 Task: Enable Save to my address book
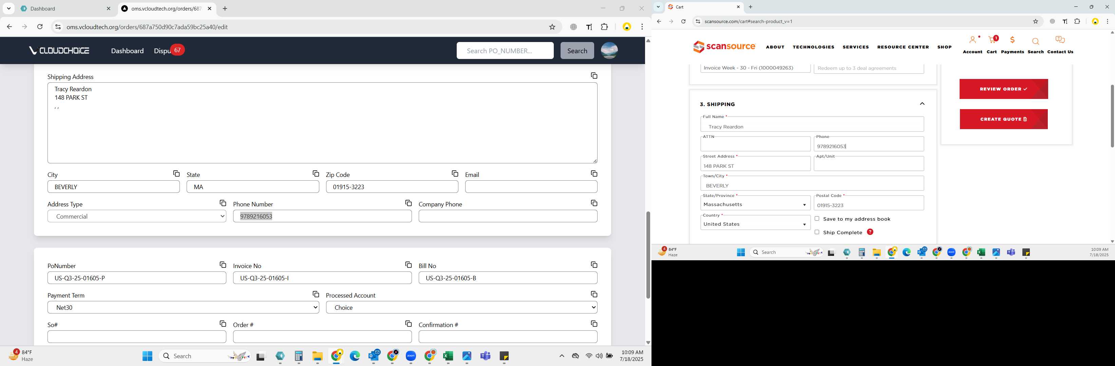click(x=817, y=219)
